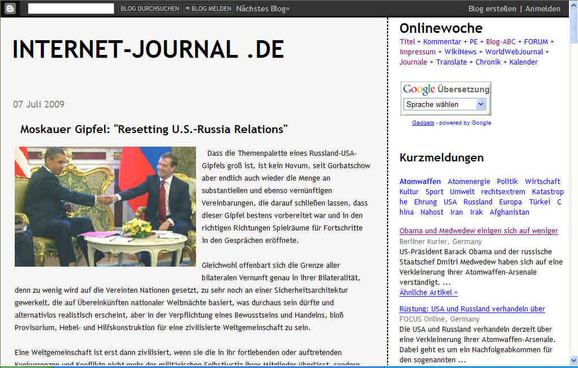Viewport: 578px width, 368px height.
Task: Select the Atomwaffen news topic
Action: click(420, 181)
